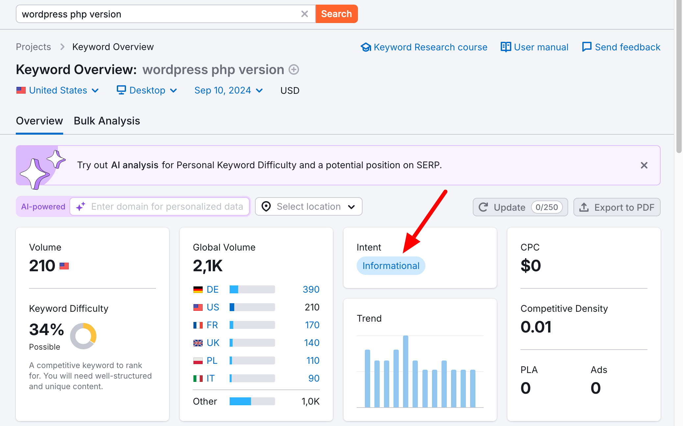Image resolution: width=683 pixels, height=426 pixels.
Task: Click the graduation cap course icon
Action: [366, 47]
